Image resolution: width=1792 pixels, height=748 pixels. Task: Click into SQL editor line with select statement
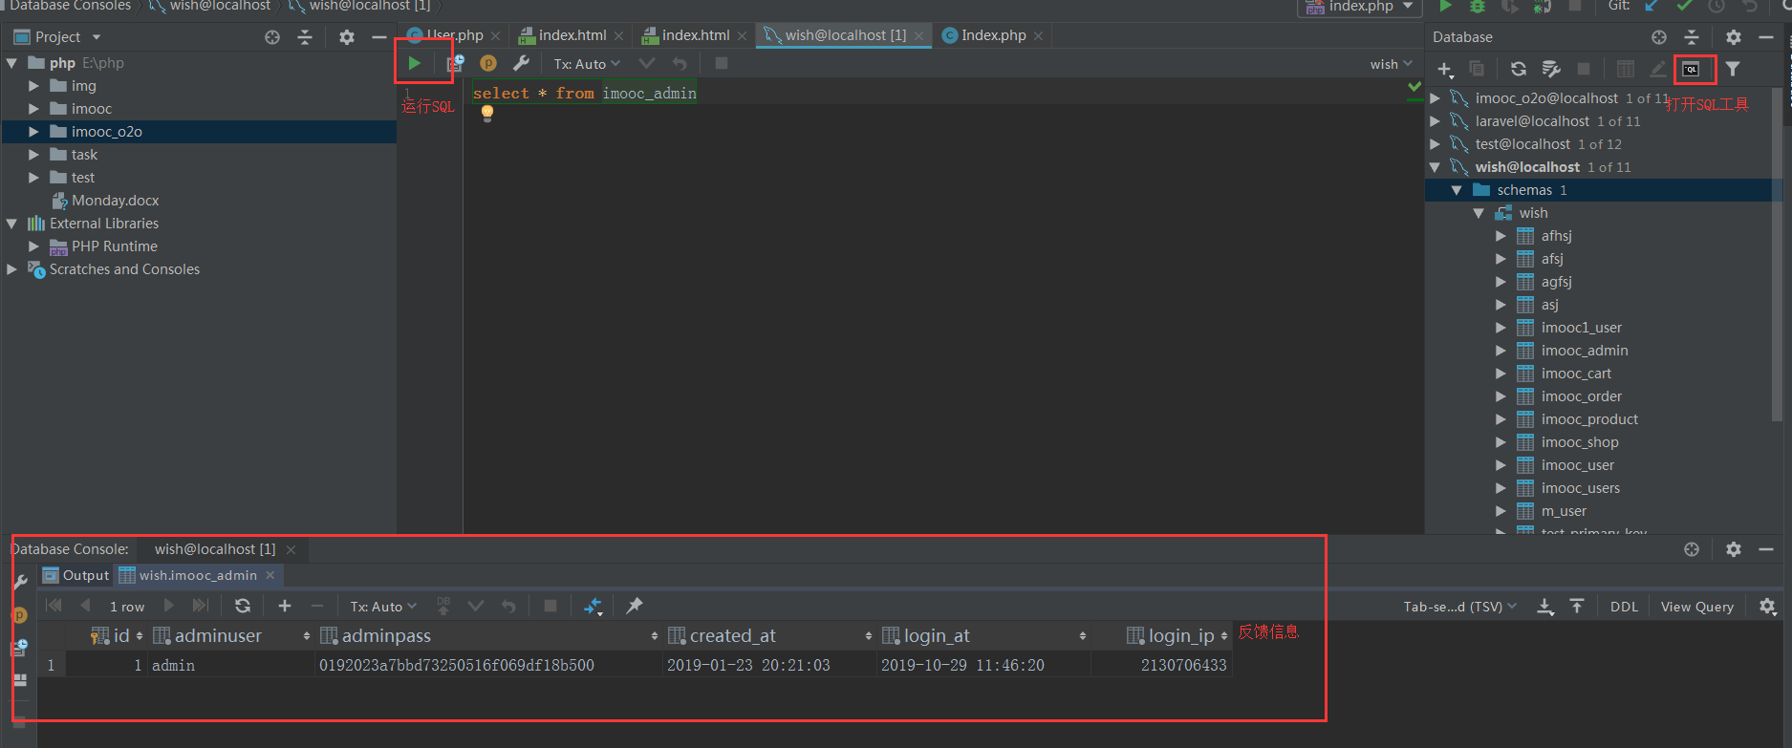click(x=585, y=93)
